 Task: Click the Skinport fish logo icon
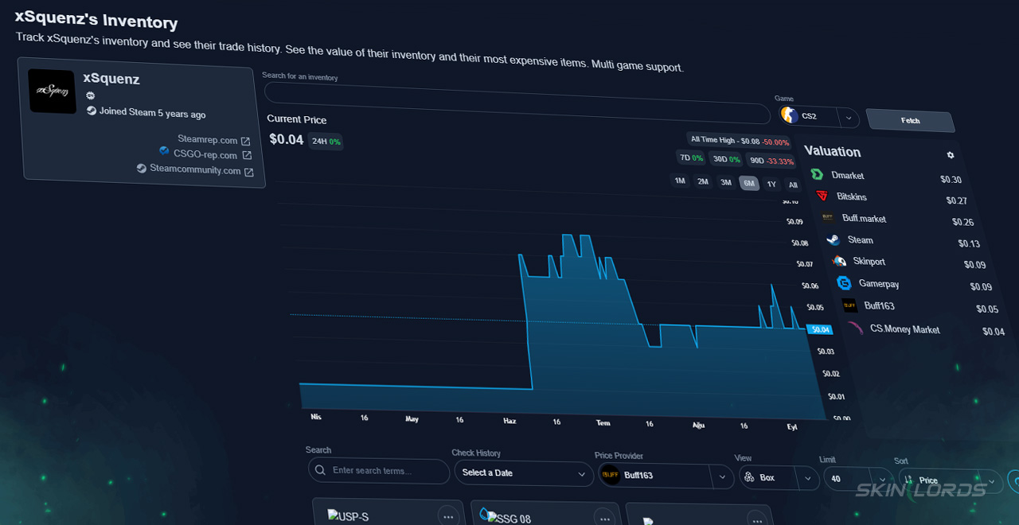coord(838,261)
